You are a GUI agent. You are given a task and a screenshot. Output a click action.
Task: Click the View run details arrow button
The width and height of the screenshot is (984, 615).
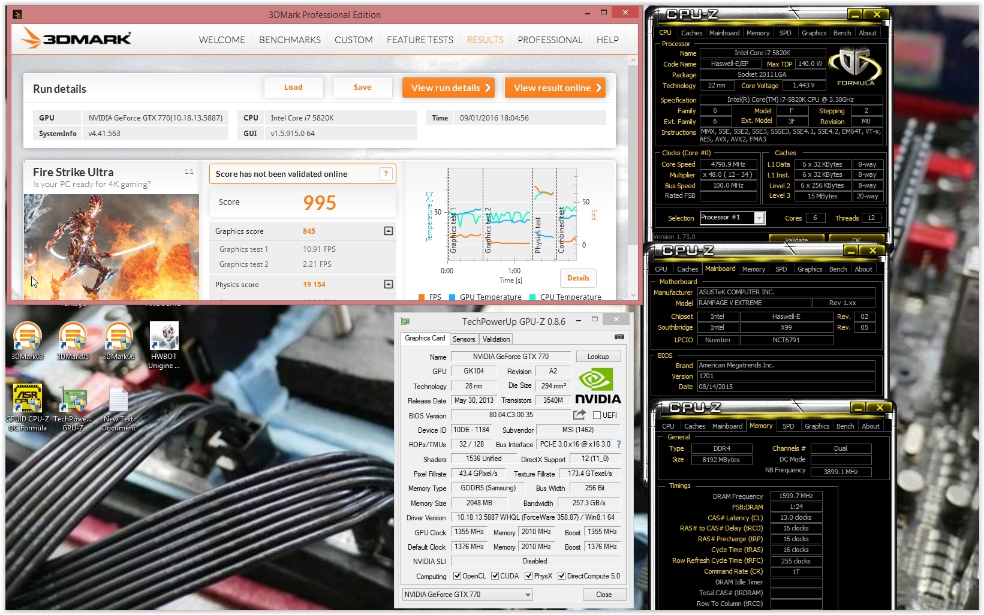449,88
